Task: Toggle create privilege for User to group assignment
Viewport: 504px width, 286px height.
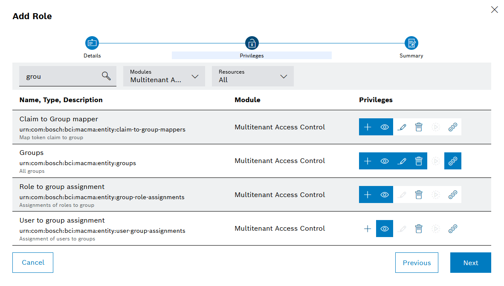Action: (368, 229)
